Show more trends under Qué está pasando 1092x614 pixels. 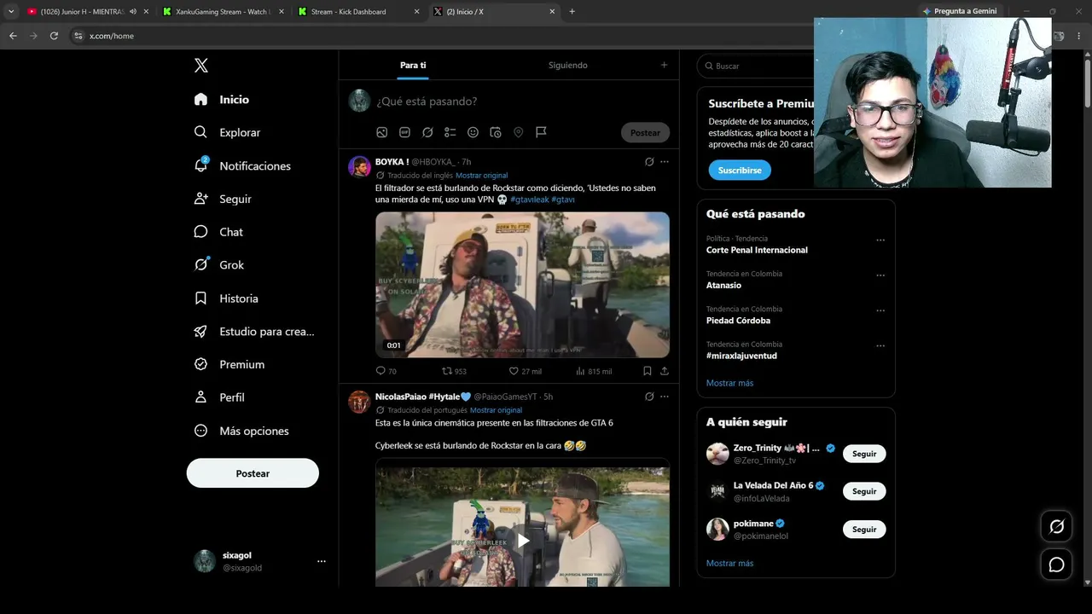point(729,383)
